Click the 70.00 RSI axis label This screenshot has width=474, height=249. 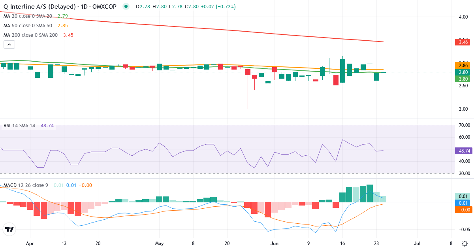pyautogui.click(x=464, y=125)
